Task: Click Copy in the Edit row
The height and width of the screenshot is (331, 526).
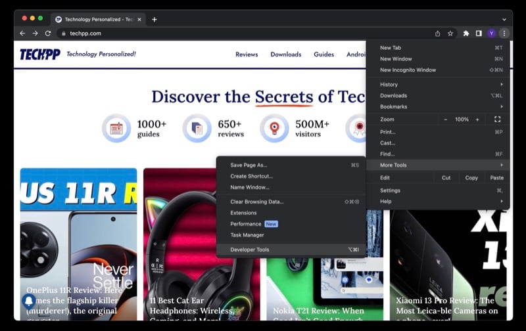Action: (x=471, y=177)
